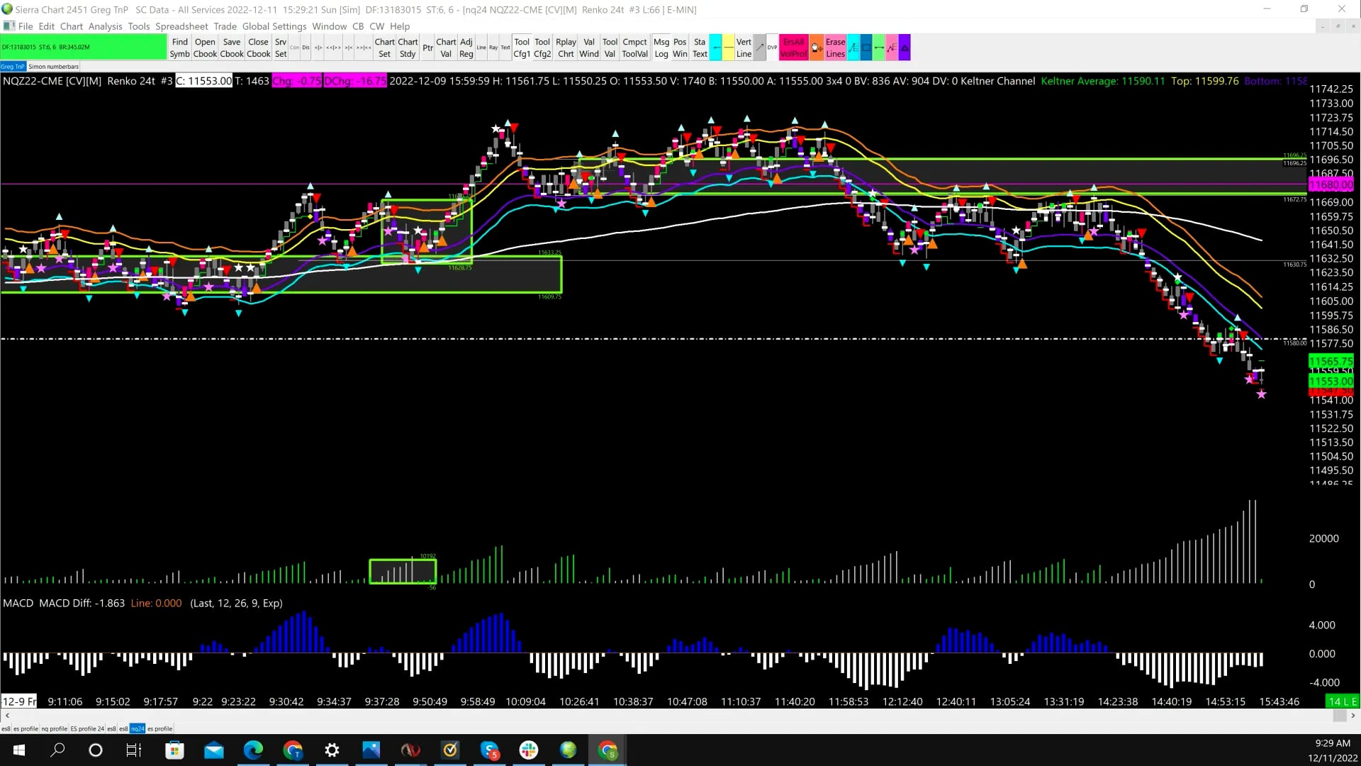This screenshot has width=1361, height=766.
Task: Activate ErsAll VolProf erase tool
Action: point(792,48)
